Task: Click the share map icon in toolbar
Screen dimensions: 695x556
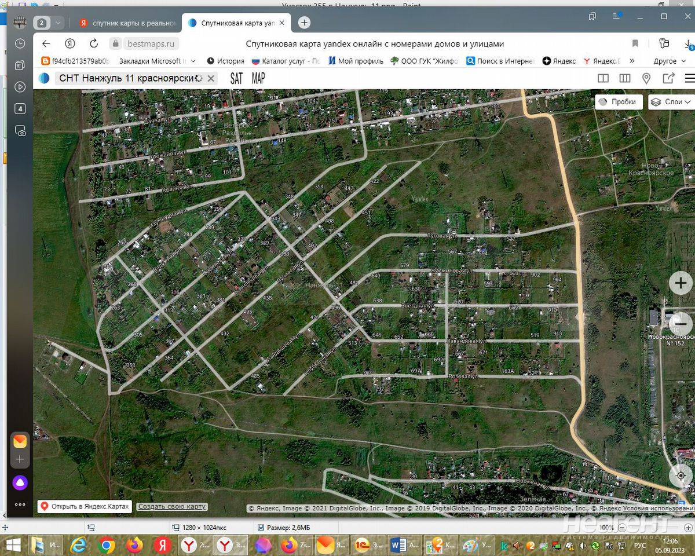Action: (x=668, y=78)
